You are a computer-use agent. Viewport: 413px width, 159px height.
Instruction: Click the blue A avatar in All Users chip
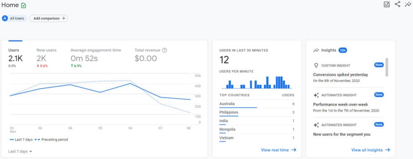5,19
